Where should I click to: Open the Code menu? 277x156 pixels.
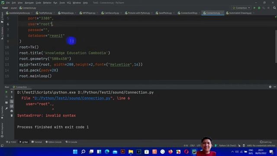pos(39,3)
